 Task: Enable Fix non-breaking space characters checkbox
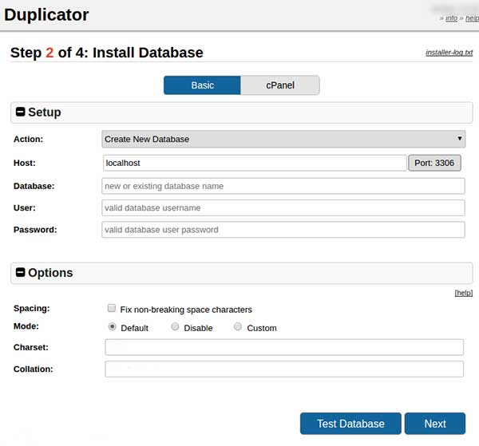coord(112,308)
